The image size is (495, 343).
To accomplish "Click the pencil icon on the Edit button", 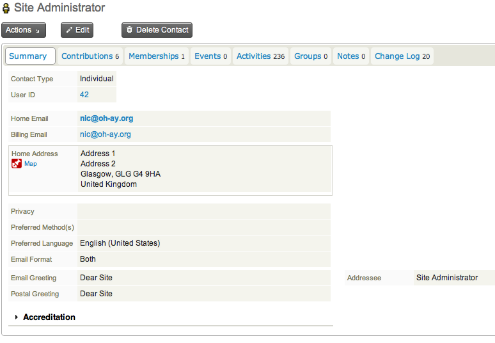I will [x=69, y=30].
